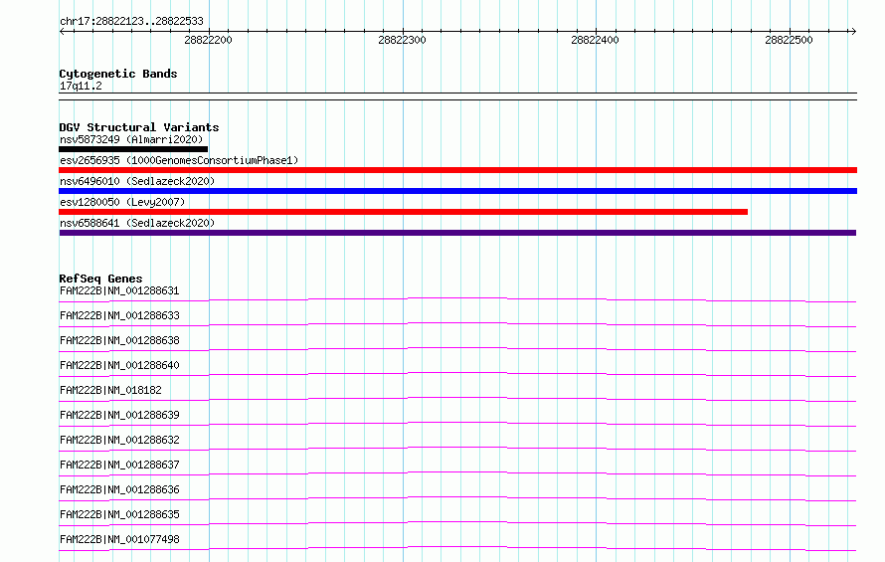Click the nsv5873249 (Almarri2020) black variant bar
The image size is (885, 562).
tap(133, 149)
